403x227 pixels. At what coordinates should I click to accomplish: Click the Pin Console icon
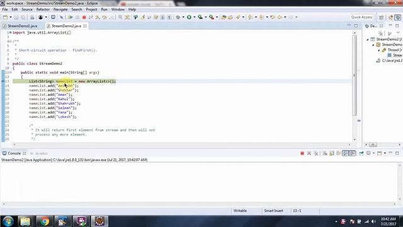[x=361, y=153]
